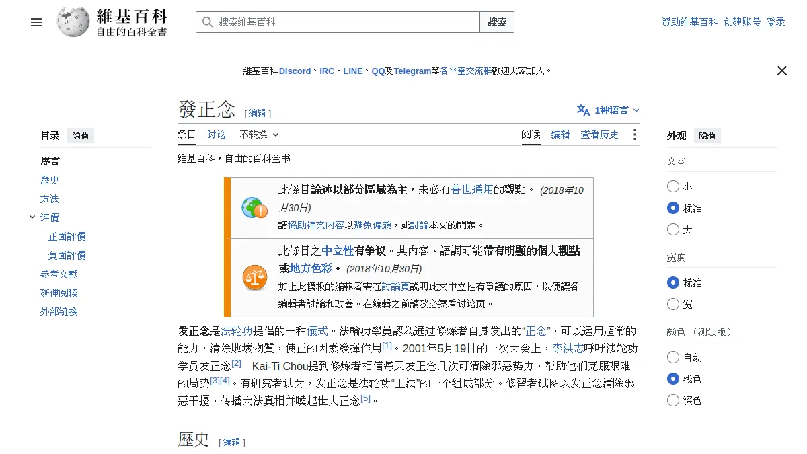Select the small text size radio
This screenshot has height=454, width=807.
(673, 186)
